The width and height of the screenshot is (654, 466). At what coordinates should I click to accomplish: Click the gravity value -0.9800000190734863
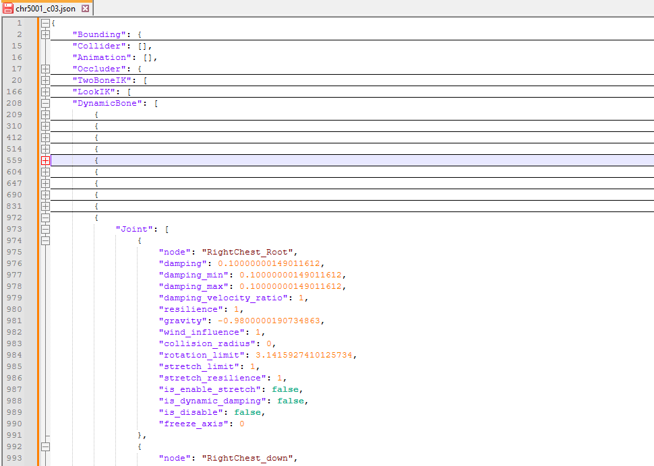coord(268,321)
